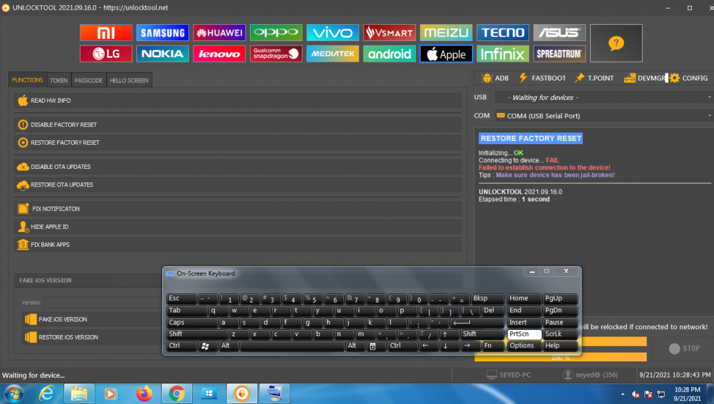The height and width of the screenshot is (404, 714).
Task: Click the iOS Version input field
Action: [x=103, y=303]
